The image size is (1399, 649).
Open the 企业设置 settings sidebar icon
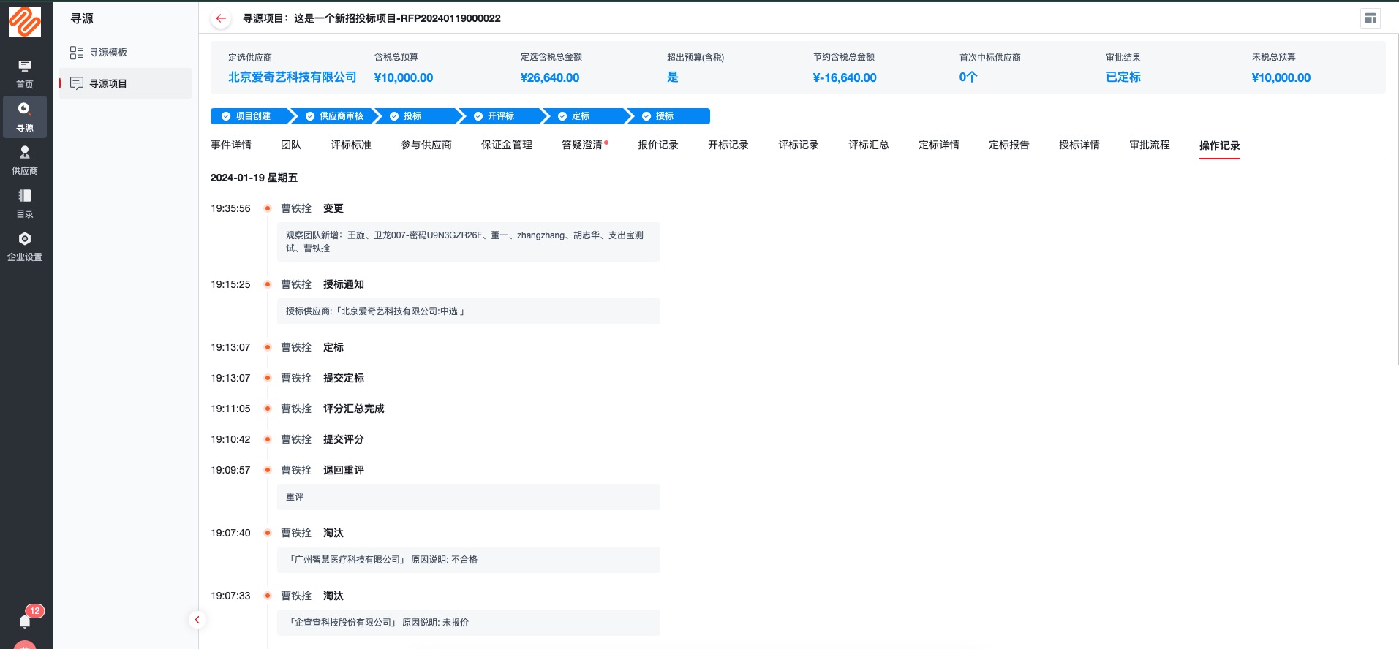click(25, 246)
